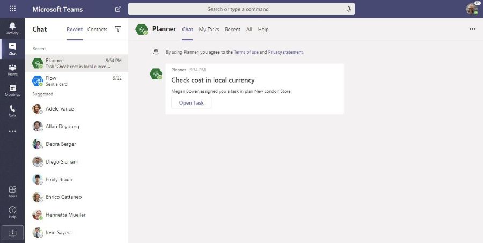Start a new chat with compose icon
The height and width of the screenshot is (243, 483).
tap(118, 9)
